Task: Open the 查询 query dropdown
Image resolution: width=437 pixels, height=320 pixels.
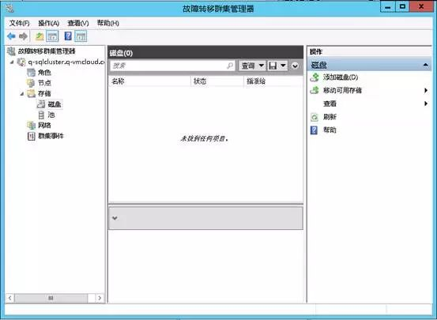Action: tap(252, 66)
